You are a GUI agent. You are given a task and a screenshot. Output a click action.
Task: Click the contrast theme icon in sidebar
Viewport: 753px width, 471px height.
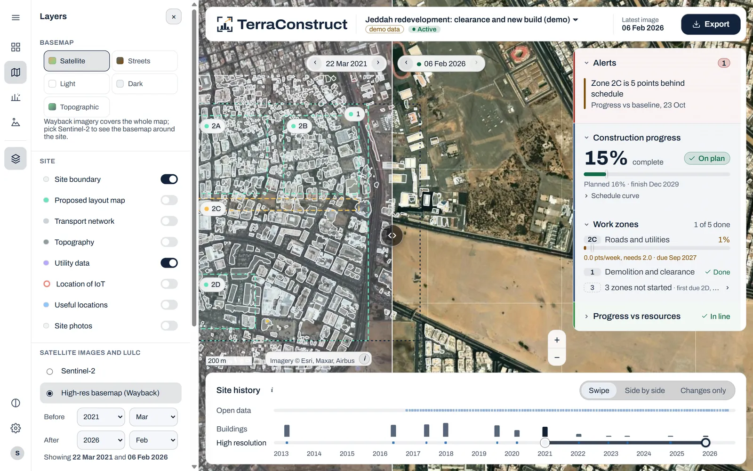(16, 403)
